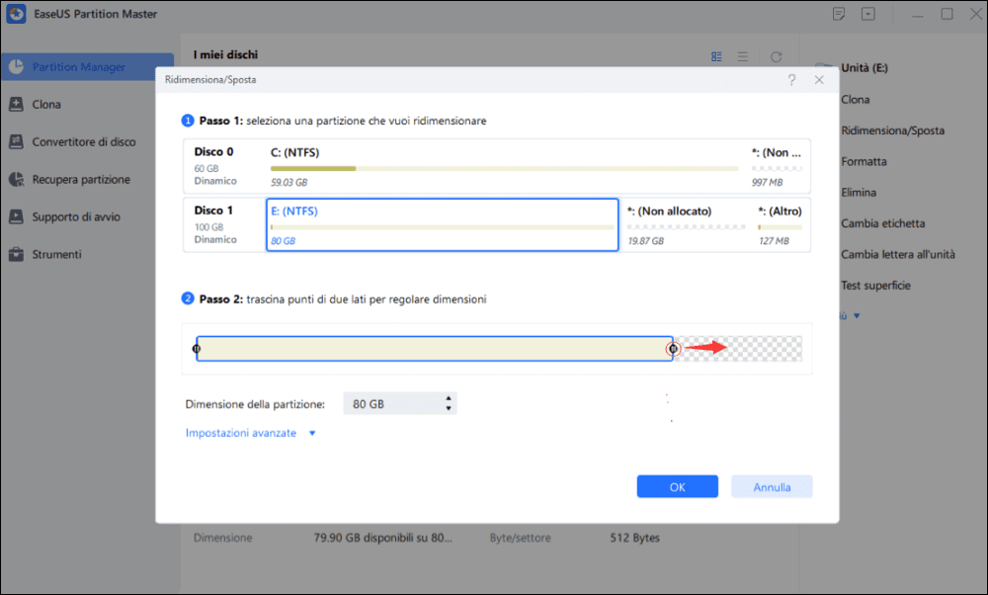Open the Supporto di avvio sidebar icon
This screenshot has height=595, width=988.
tap(17, 216)
